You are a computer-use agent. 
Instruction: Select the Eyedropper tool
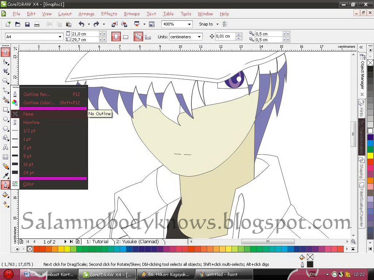(5, 176)
